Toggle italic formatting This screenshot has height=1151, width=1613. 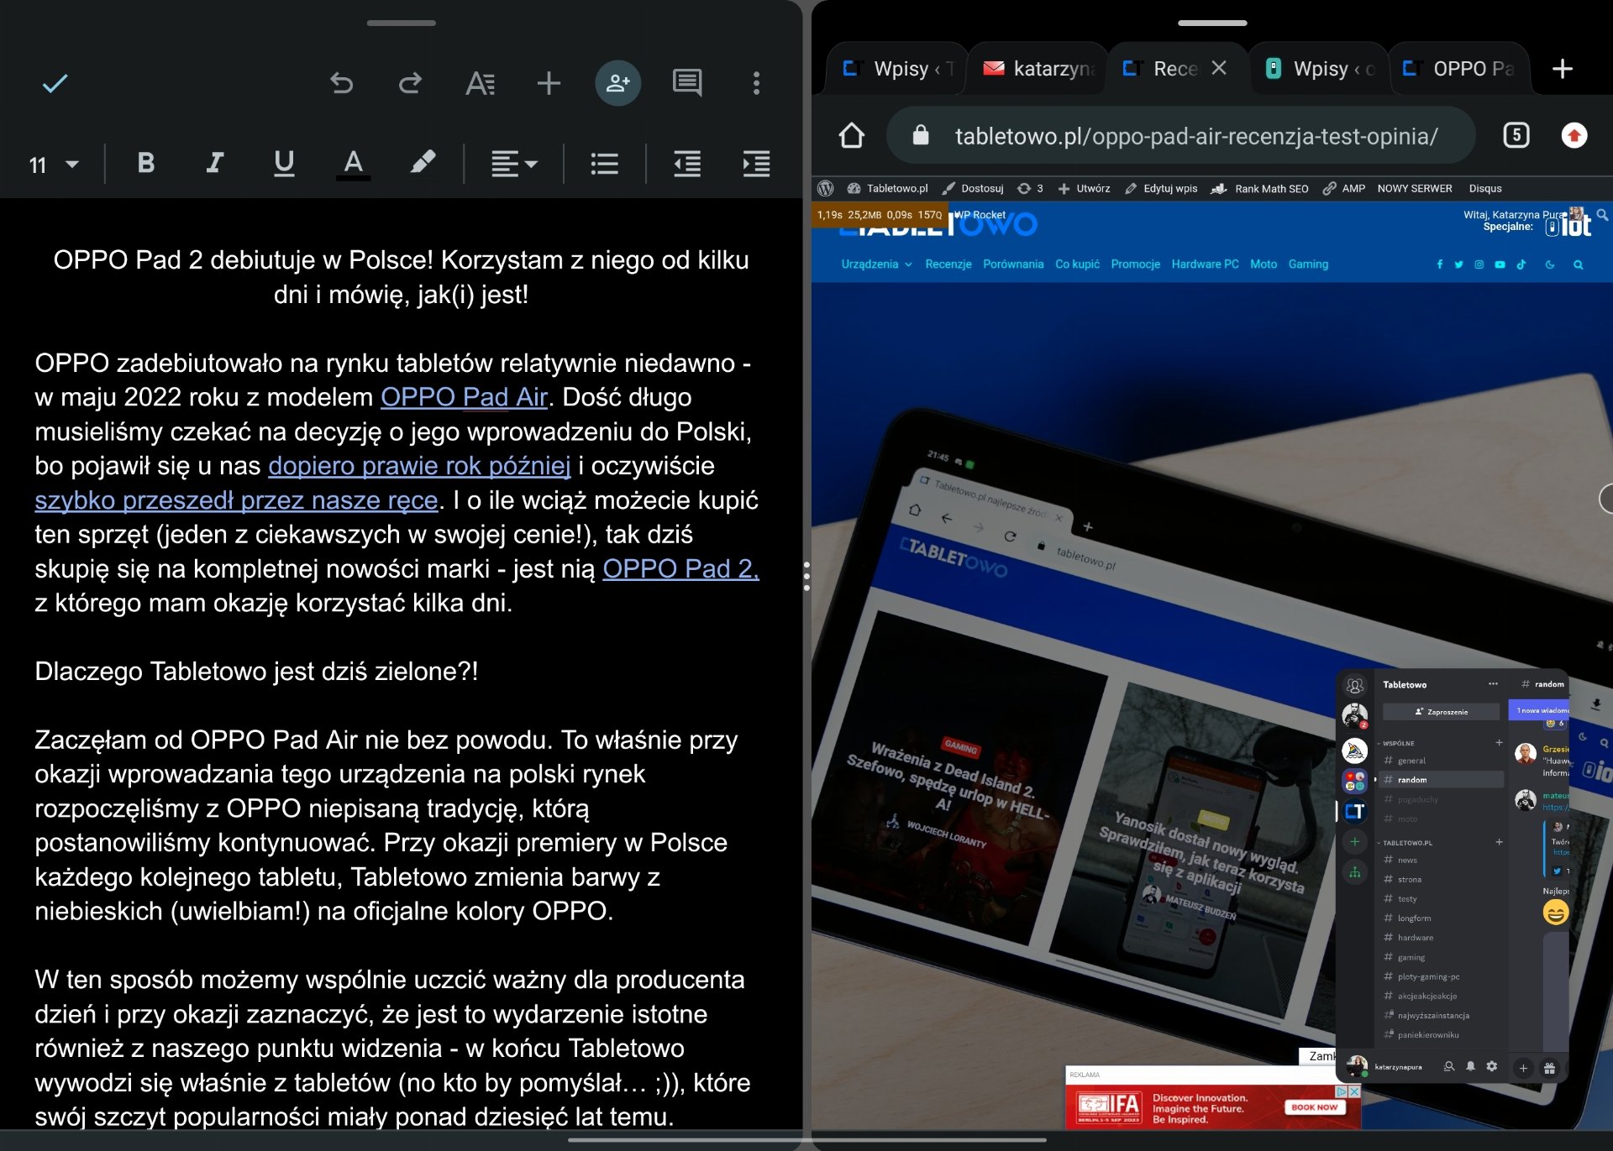click(215, 163)
